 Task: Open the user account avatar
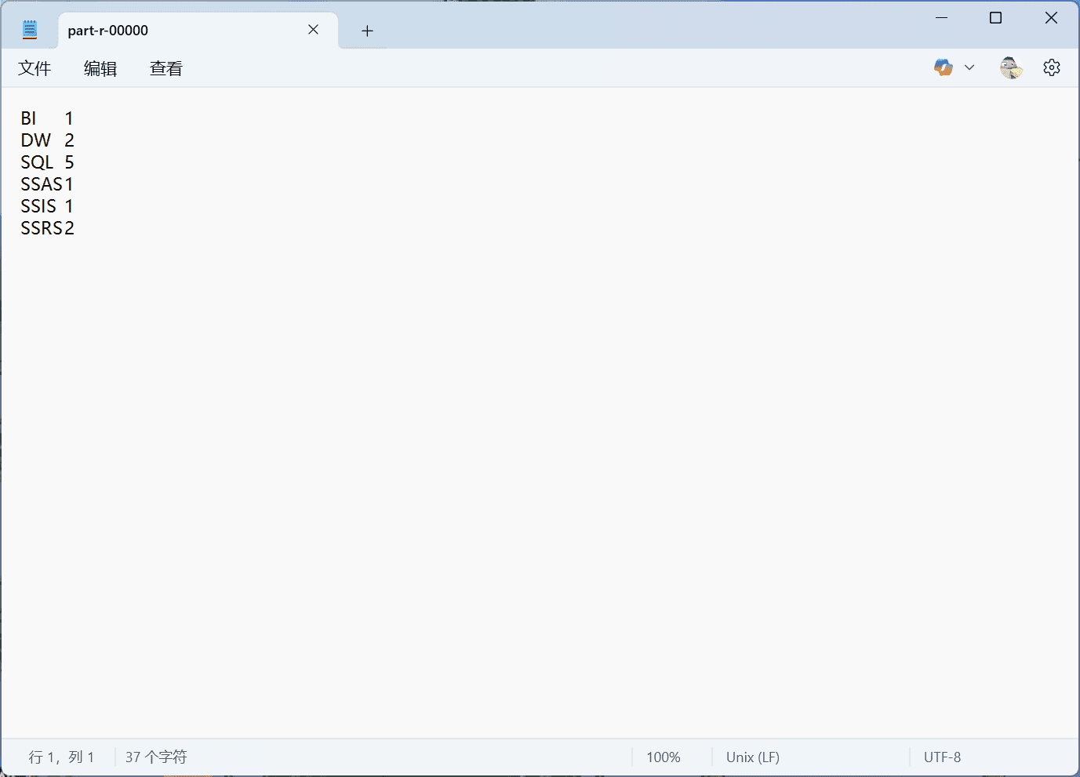1011,67
